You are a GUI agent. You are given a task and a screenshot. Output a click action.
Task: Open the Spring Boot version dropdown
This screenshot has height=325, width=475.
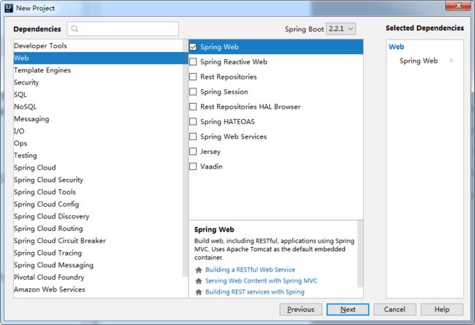341,28
